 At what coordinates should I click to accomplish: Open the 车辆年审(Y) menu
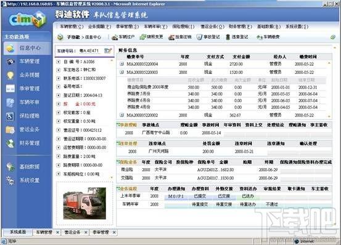156,26
